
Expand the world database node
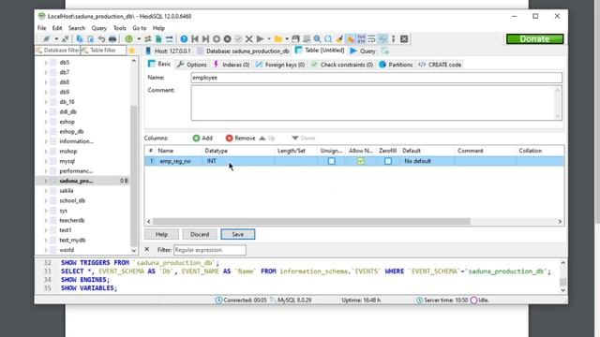coord(46,250)
